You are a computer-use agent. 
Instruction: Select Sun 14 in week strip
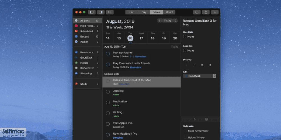click(108, 37)
